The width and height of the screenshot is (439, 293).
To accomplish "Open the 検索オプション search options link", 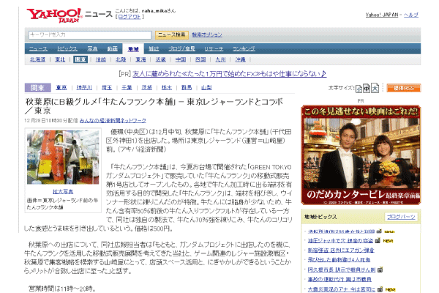I will 207,34.
